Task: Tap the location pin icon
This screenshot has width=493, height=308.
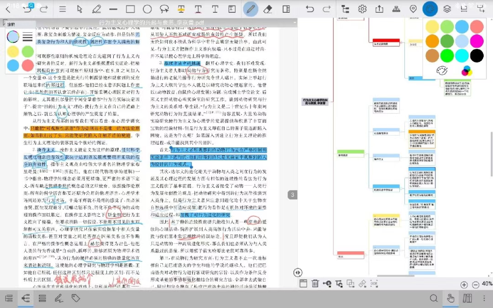Action: (x=413, y=9)
